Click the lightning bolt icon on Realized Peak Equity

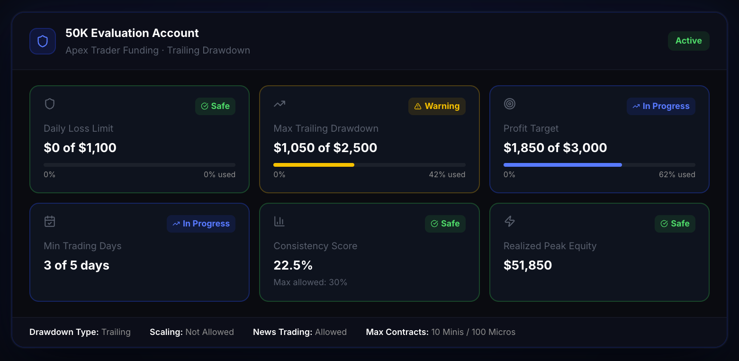pos(509,221)
